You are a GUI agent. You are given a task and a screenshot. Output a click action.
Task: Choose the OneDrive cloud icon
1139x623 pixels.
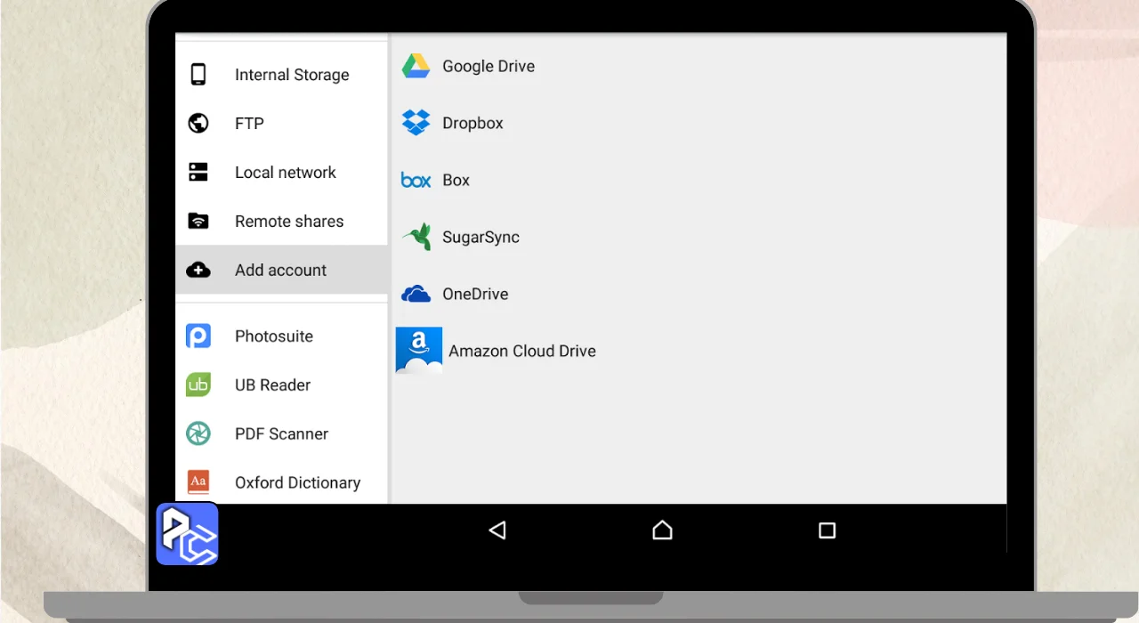click(416, 294)
